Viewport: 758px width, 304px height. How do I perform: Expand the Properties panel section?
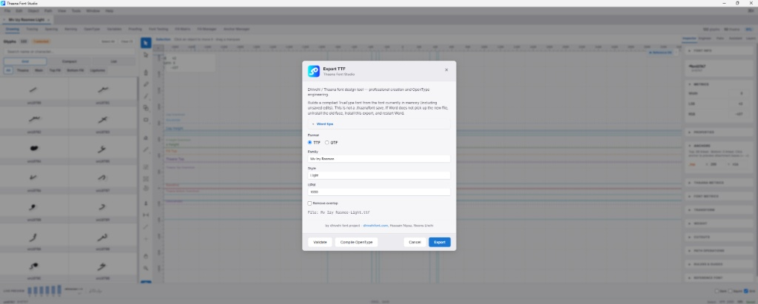[720, 132]
